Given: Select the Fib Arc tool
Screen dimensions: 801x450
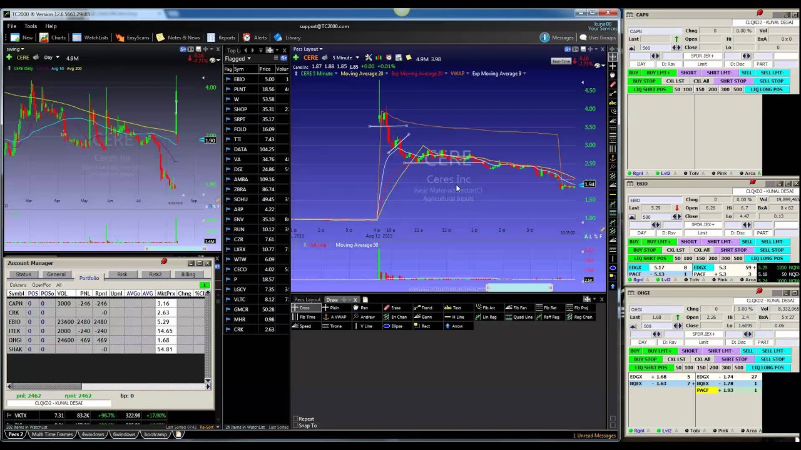Looking at the screenshot, I should (488, 307).
